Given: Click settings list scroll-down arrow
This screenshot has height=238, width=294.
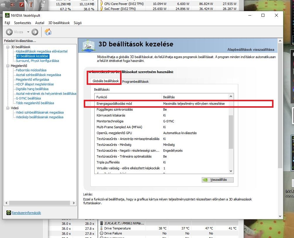Looking at the screenshot, I should [231, 171].
